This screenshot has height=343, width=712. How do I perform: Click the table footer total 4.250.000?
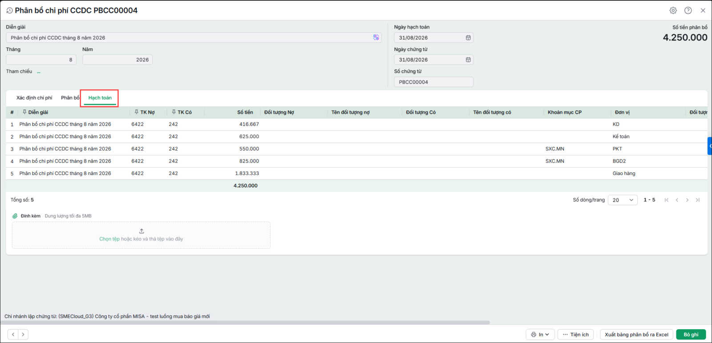(x=246, y=186)
